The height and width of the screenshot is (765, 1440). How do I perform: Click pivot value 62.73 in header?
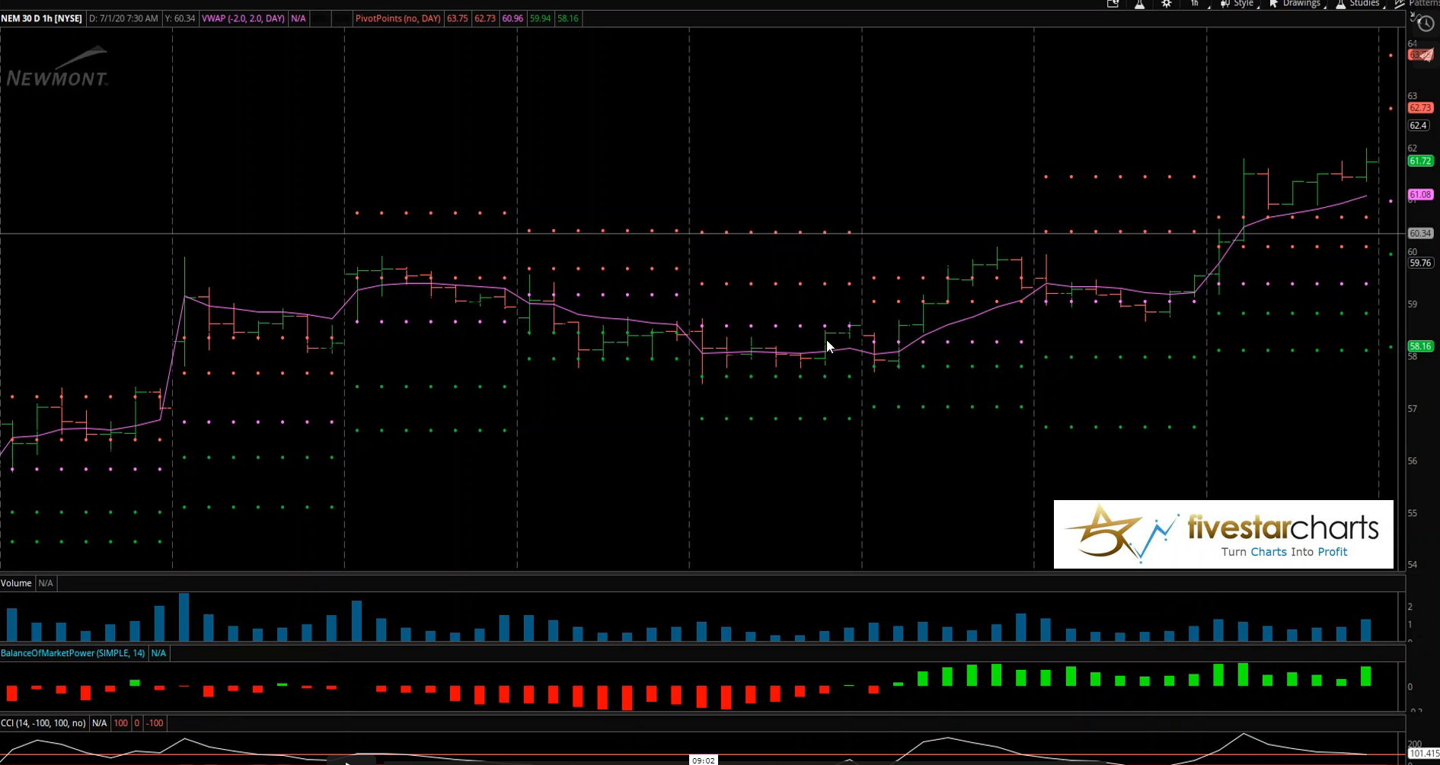tap(485, 18)
